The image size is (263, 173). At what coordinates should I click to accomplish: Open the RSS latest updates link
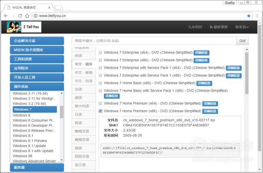(219, 27)
